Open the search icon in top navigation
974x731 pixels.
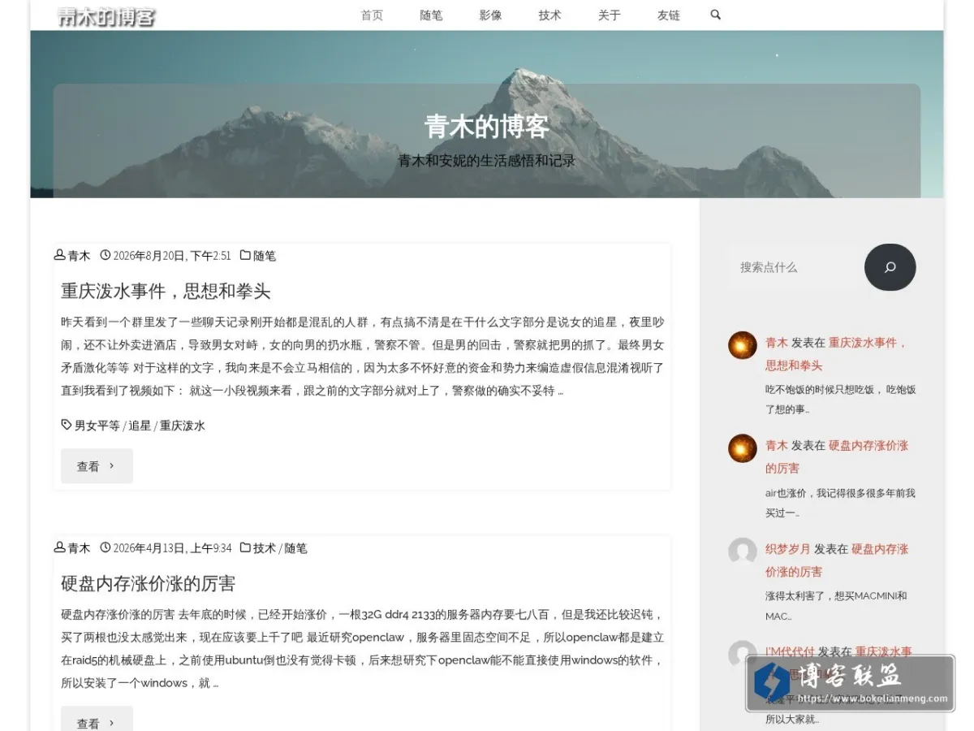point(715,15)
